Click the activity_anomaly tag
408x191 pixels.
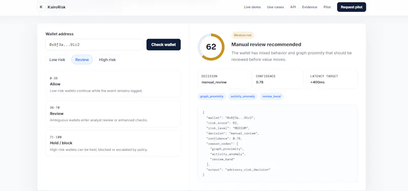[x=243, y=96]
